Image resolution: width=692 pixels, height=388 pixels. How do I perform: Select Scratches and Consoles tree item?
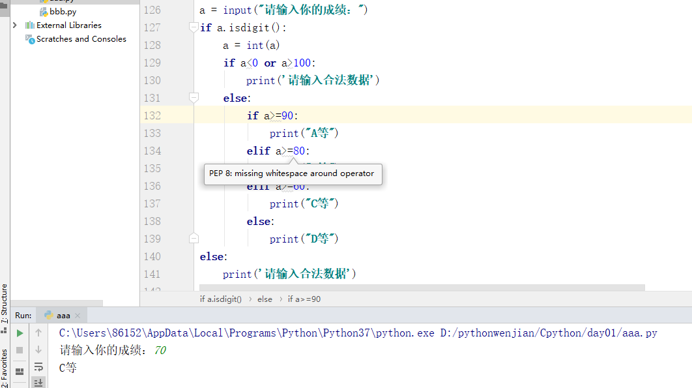(x=81, y=39)
